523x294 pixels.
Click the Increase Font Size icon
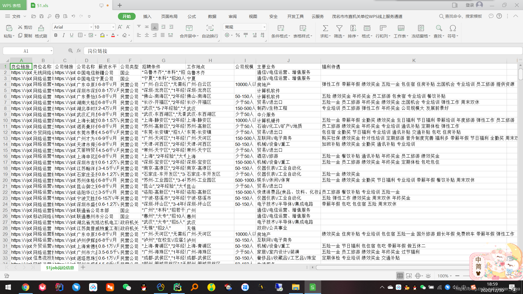tap(120, 27)
